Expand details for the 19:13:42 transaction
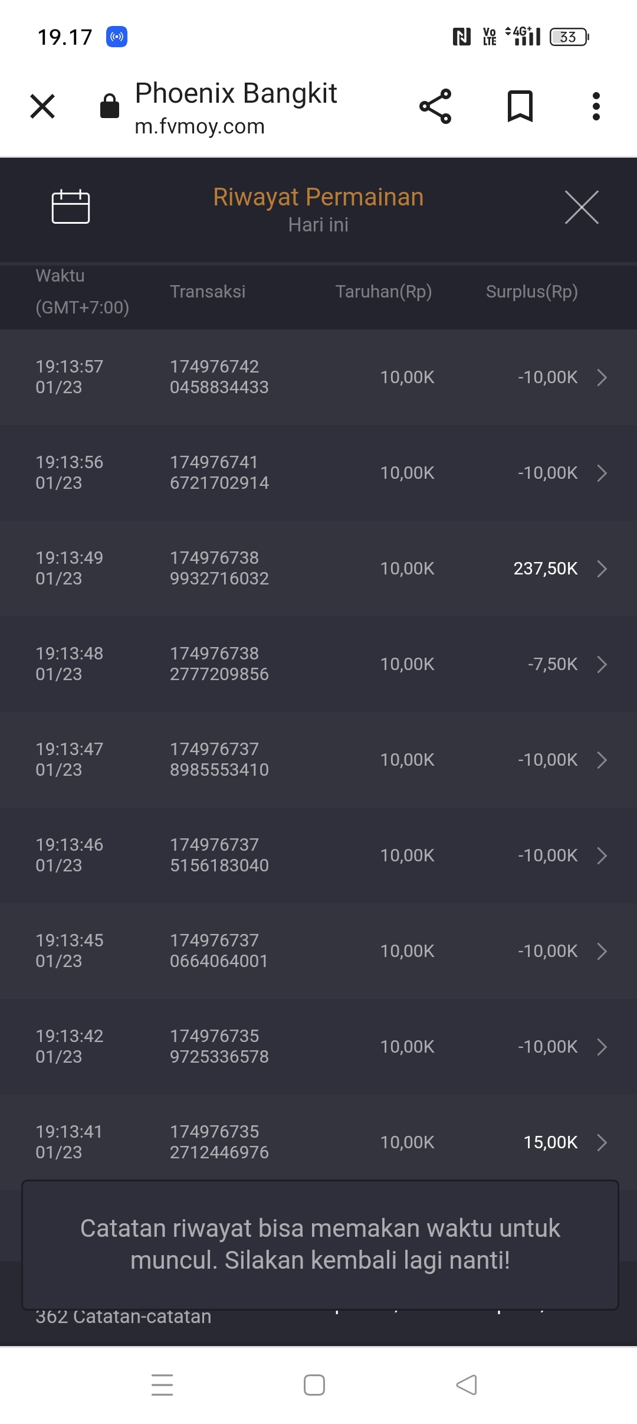Image resolution: width=637 pixels, height=1424 pixels. tap(602, 1047)
